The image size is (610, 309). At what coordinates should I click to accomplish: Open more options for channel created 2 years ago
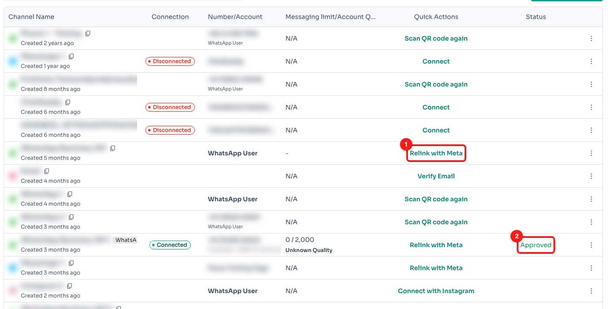click(591, 38)
